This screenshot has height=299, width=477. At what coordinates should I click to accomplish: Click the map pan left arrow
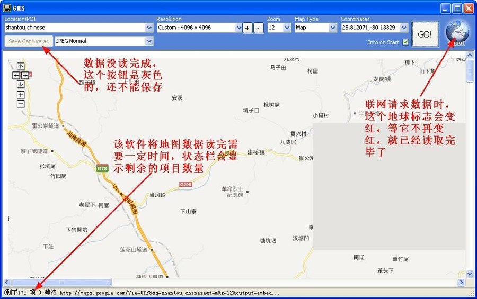[x=16, y=76]
